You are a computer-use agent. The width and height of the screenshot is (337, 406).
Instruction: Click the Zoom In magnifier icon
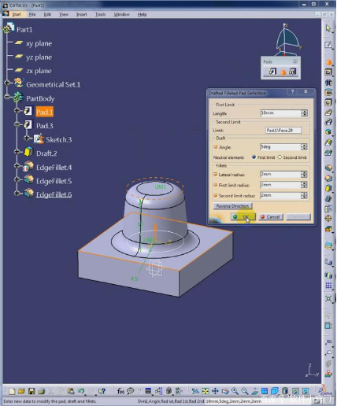tap(235, 391)
